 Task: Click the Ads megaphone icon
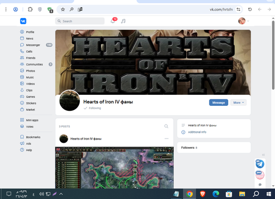[x=22, y=143]
